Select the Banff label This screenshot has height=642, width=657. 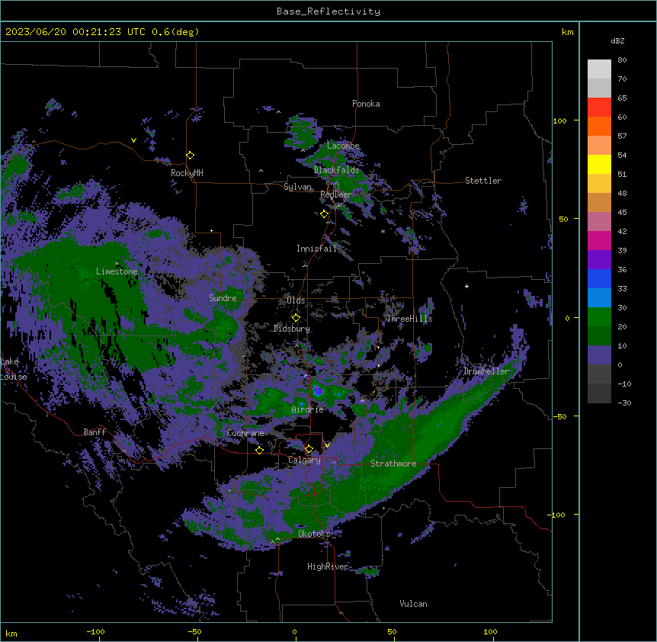coord(95,432)
